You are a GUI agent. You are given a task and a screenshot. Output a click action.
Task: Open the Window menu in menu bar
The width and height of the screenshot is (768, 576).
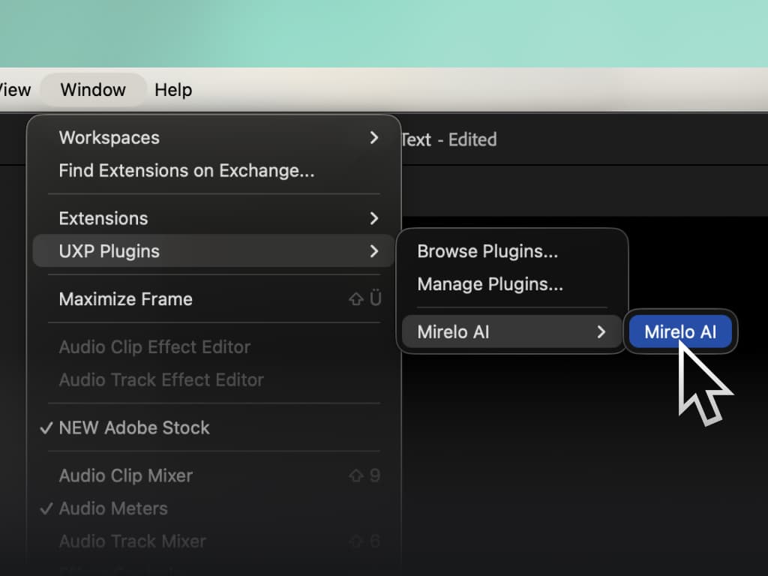click(93, 90)
